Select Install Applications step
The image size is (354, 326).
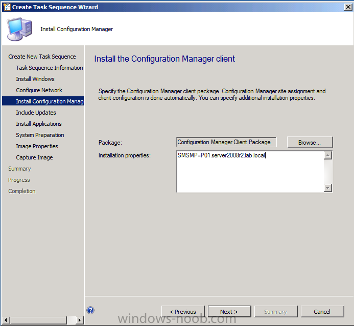tap(39, 124)
